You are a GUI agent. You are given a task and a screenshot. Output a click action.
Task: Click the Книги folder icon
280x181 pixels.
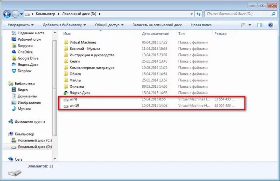pyautogui.click(x=66, y=61)
